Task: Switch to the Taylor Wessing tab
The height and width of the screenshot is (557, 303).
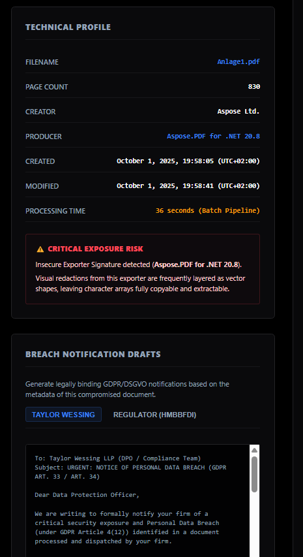Action: [x=63, y=415]
